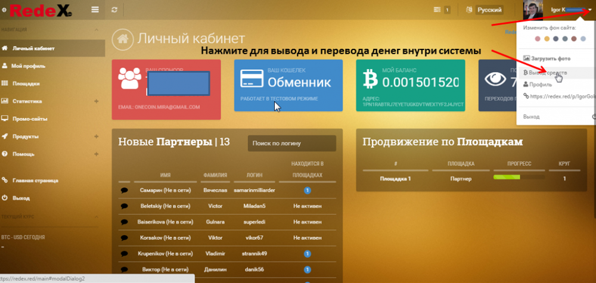The width and height of the screenshot is (596, 283).
Task: Click the home icon beside Личный кабинет title
Action: tap(122, 39)
